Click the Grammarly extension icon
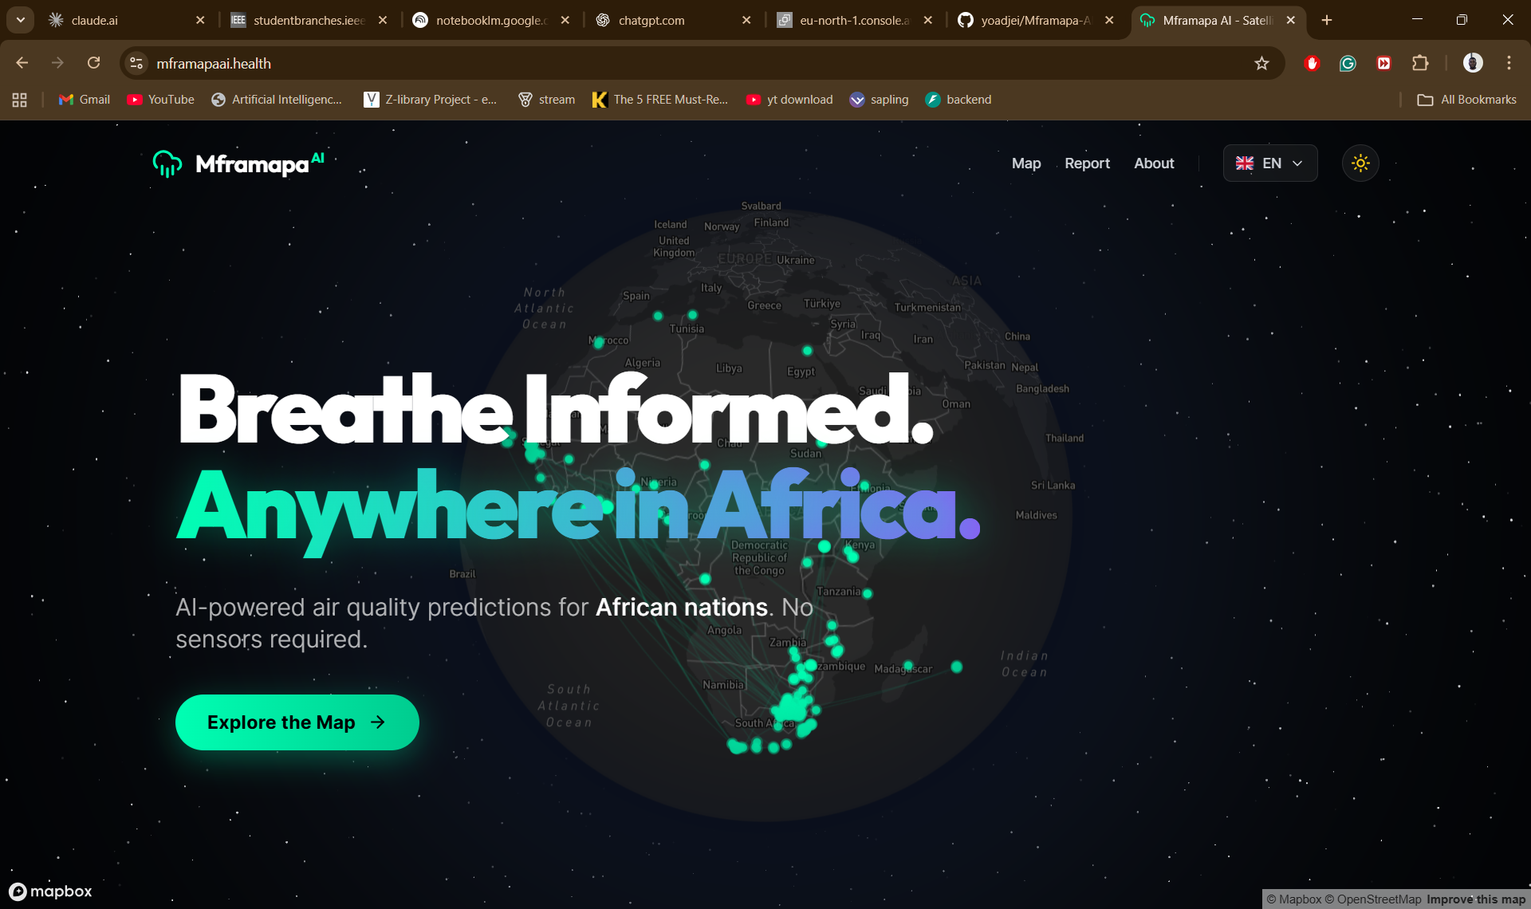The height and width of the screenshot is (909, 1531). click(x=1348, y=63)
